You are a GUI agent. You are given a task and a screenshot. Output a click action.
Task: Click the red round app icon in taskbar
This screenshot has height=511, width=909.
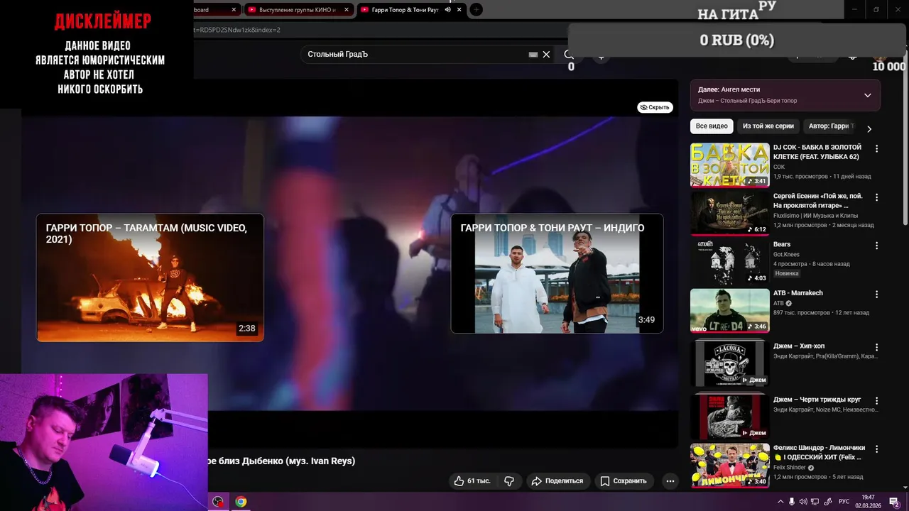[218, 502]
